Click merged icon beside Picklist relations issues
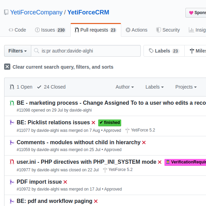 point(12,122)
